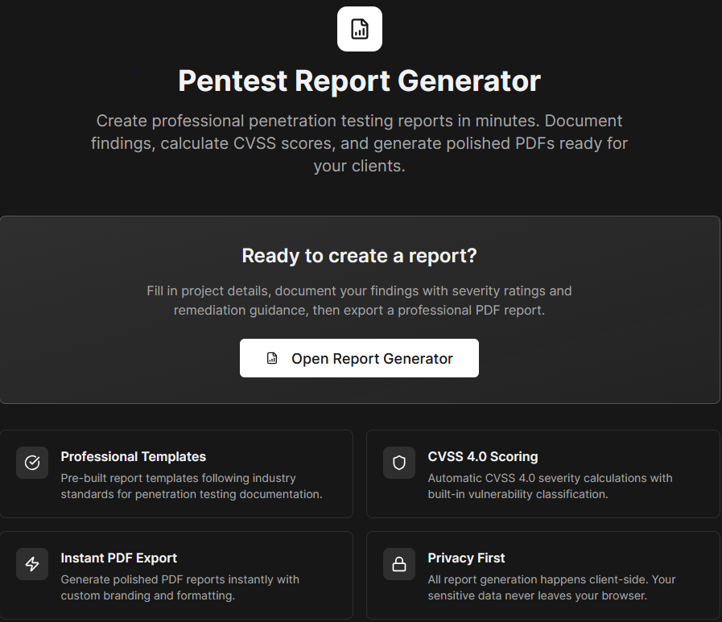Select the Professional Templates heading text
This screenshot has width=722, height=622.
pos(133,456)
